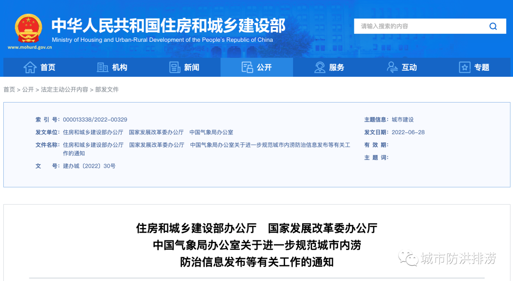Click the 索引号 label
This screenshot has height=281, width=513.
(x=47, y=120)
